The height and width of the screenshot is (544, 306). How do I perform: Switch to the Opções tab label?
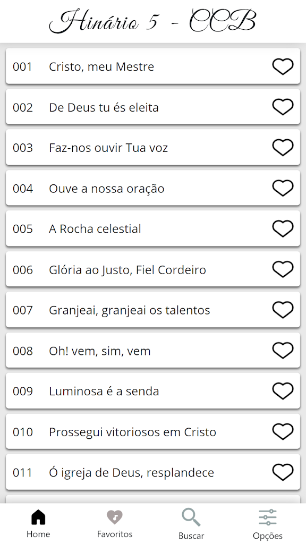point(268,535)
